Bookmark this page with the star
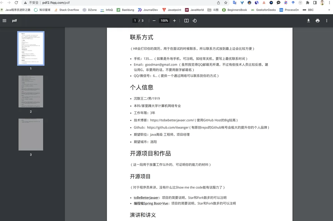The width and height of the screenshot is (333, 221). (226, 3)
